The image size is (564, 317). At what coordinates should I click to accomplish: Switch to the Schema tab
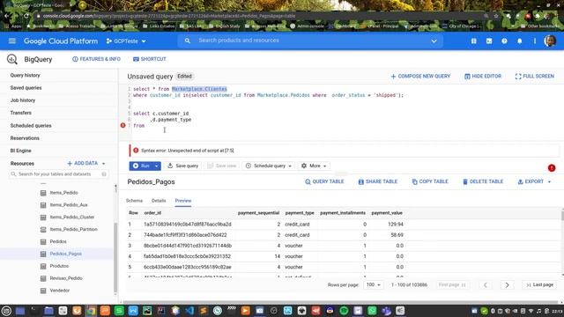(134, 201)
